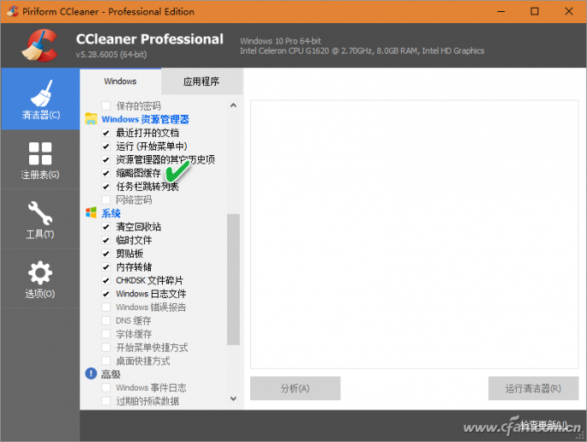Uncheck 清空回收站
The width and height of the screenshot is (587, 442).
coord(106,227)
